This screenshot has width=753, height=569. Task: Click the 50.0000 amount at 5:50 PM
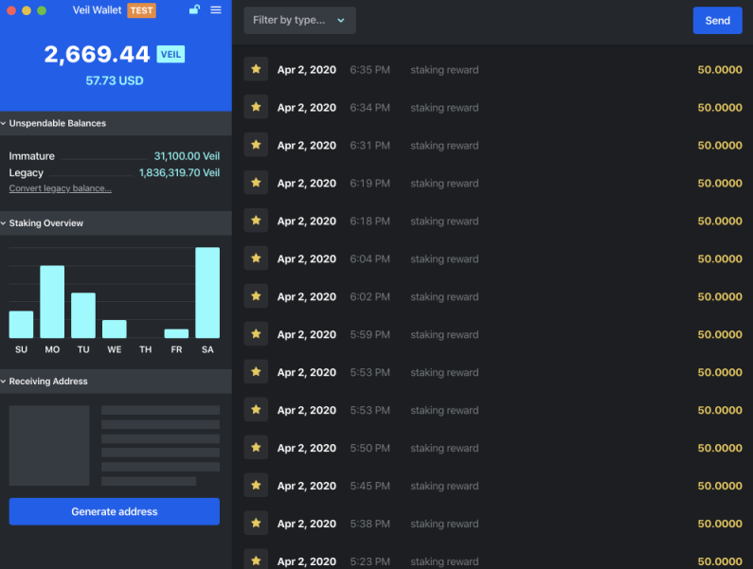(720, 448)
